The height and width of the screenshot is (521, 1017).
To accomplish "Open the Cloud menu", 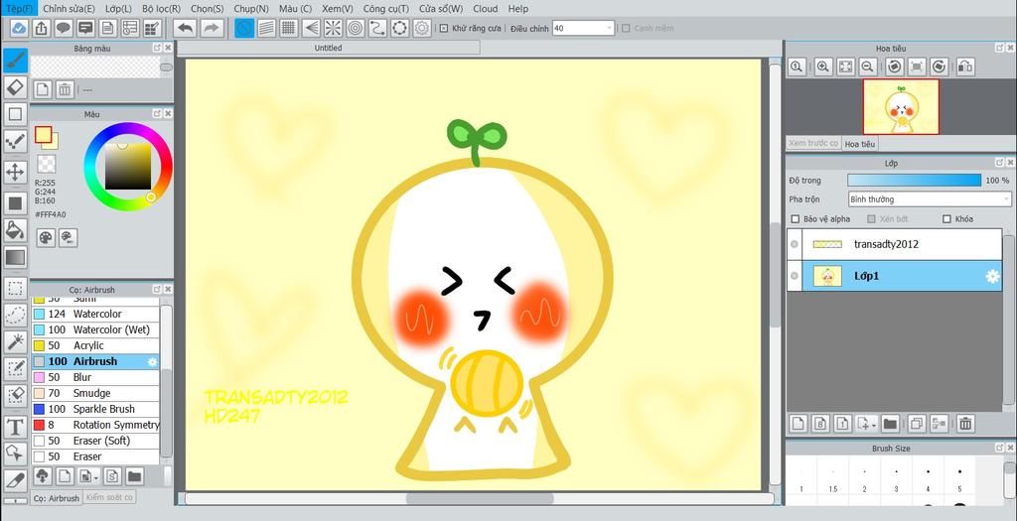I will 485,8.
